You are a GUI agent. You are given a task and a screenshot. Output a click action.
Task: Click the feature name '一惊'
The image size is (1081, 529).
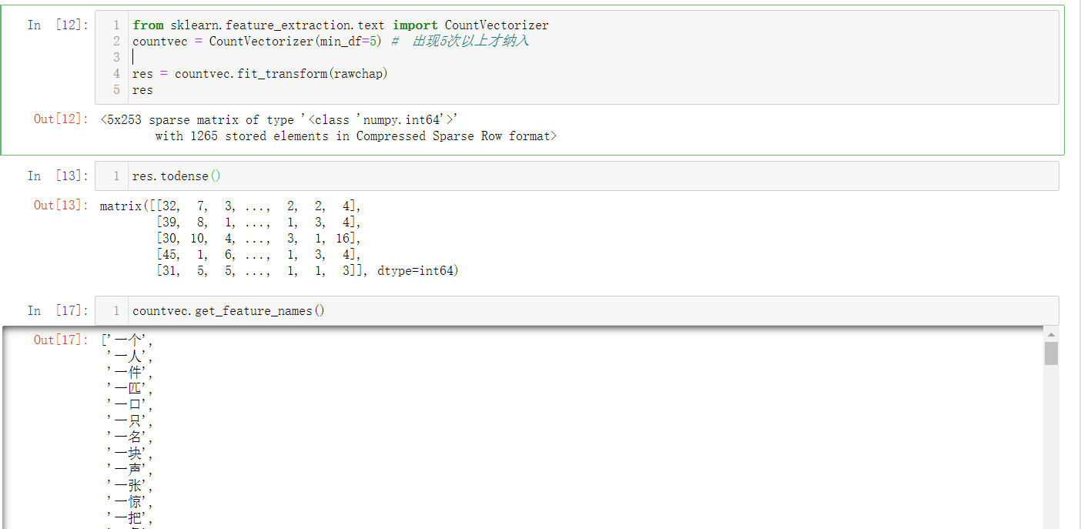click(129, 501)
